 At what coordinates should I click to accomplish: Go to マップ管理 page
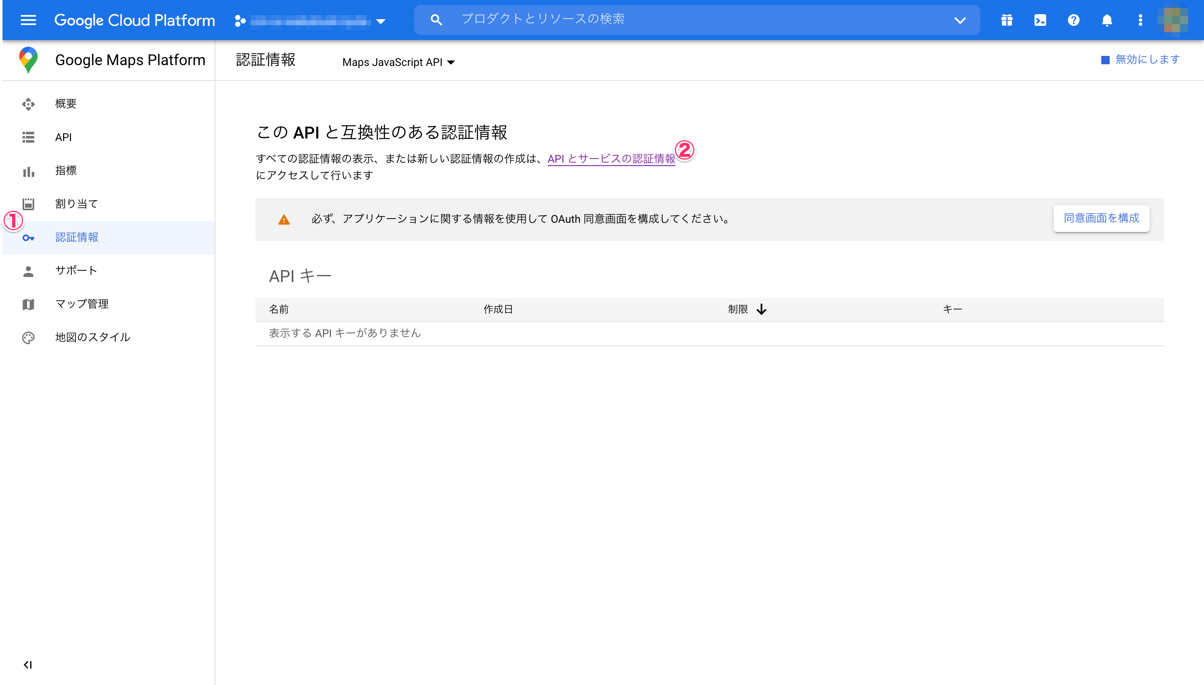[x=82, y=304]
